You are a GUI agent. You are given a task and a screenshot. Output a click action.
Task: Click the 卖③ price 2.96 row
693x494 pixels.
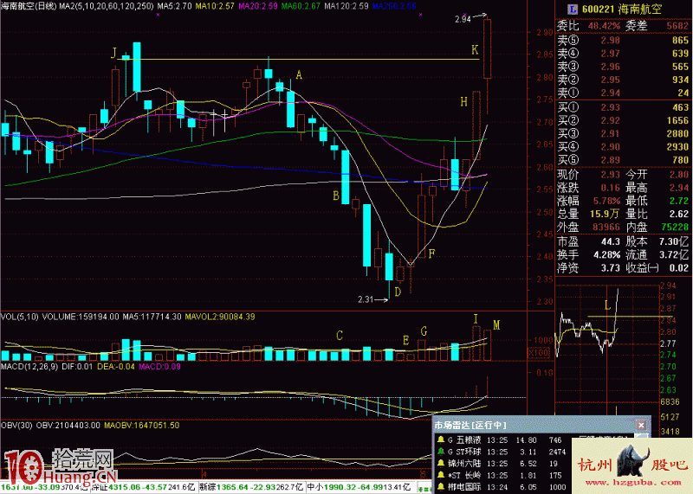(623, 67)
